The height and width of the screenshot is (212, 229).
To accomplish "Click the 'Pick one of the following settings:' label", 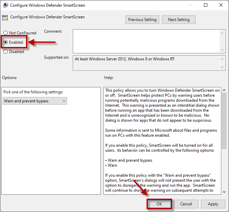I will click(33, 92).
